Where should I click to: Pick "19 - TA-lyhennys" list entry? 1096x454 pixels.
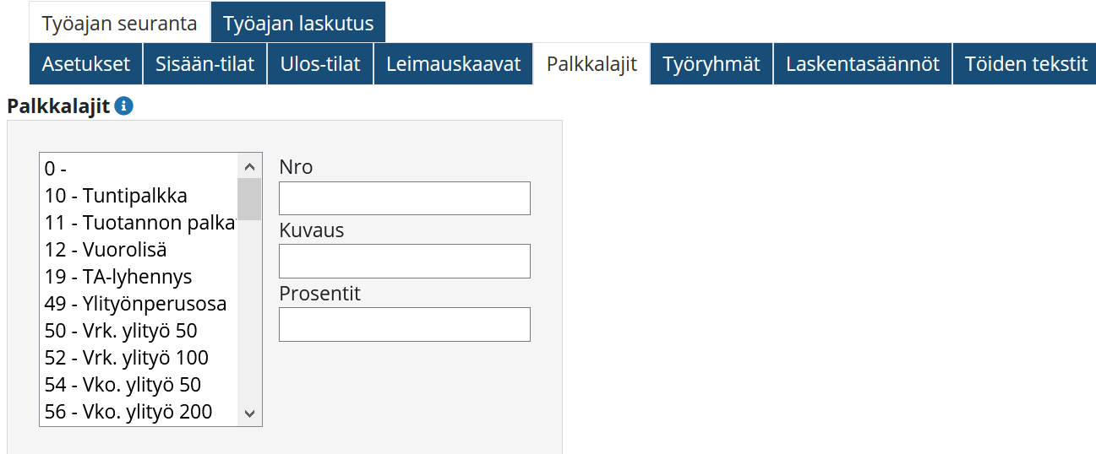[x=118, y=277]
